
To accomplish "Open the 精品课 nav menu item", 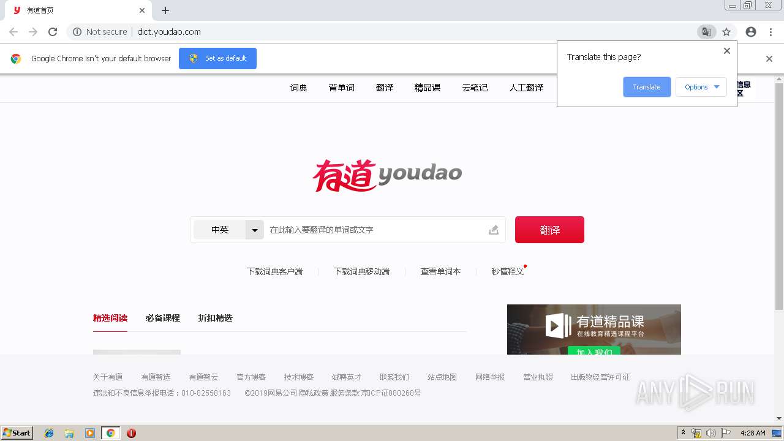I will (x=428, y=88).
